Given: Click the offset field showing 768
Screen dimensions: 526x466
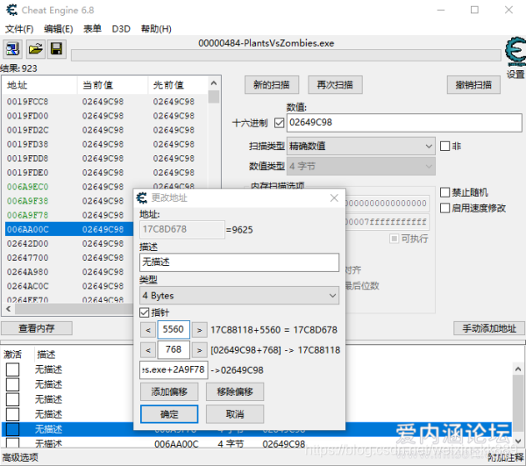Looking at the screenshot, I should click(174, 349).
